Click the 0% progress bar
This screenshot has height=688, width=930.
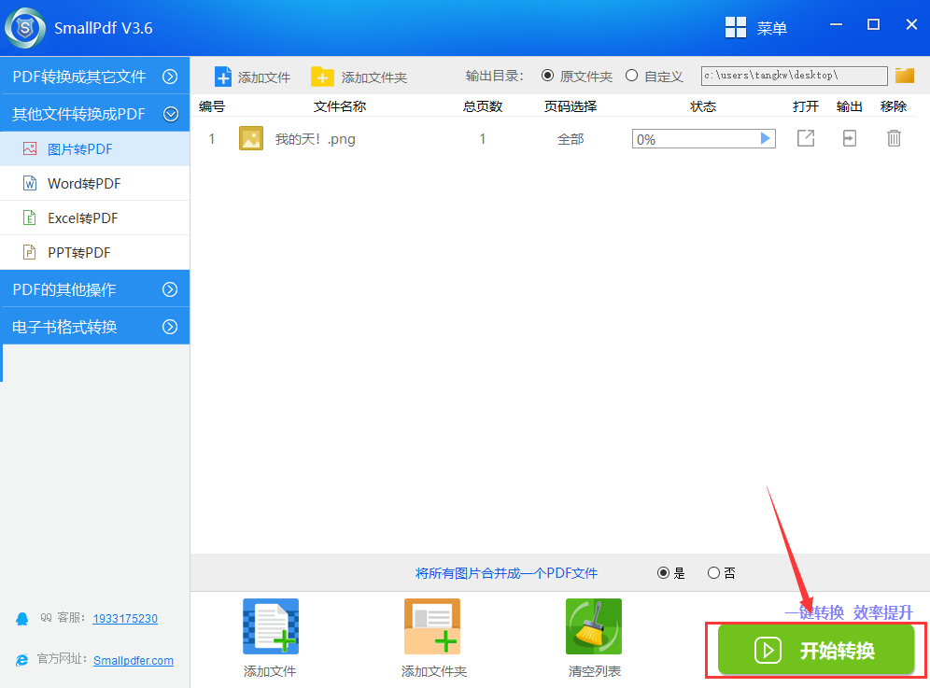point(703,139)
